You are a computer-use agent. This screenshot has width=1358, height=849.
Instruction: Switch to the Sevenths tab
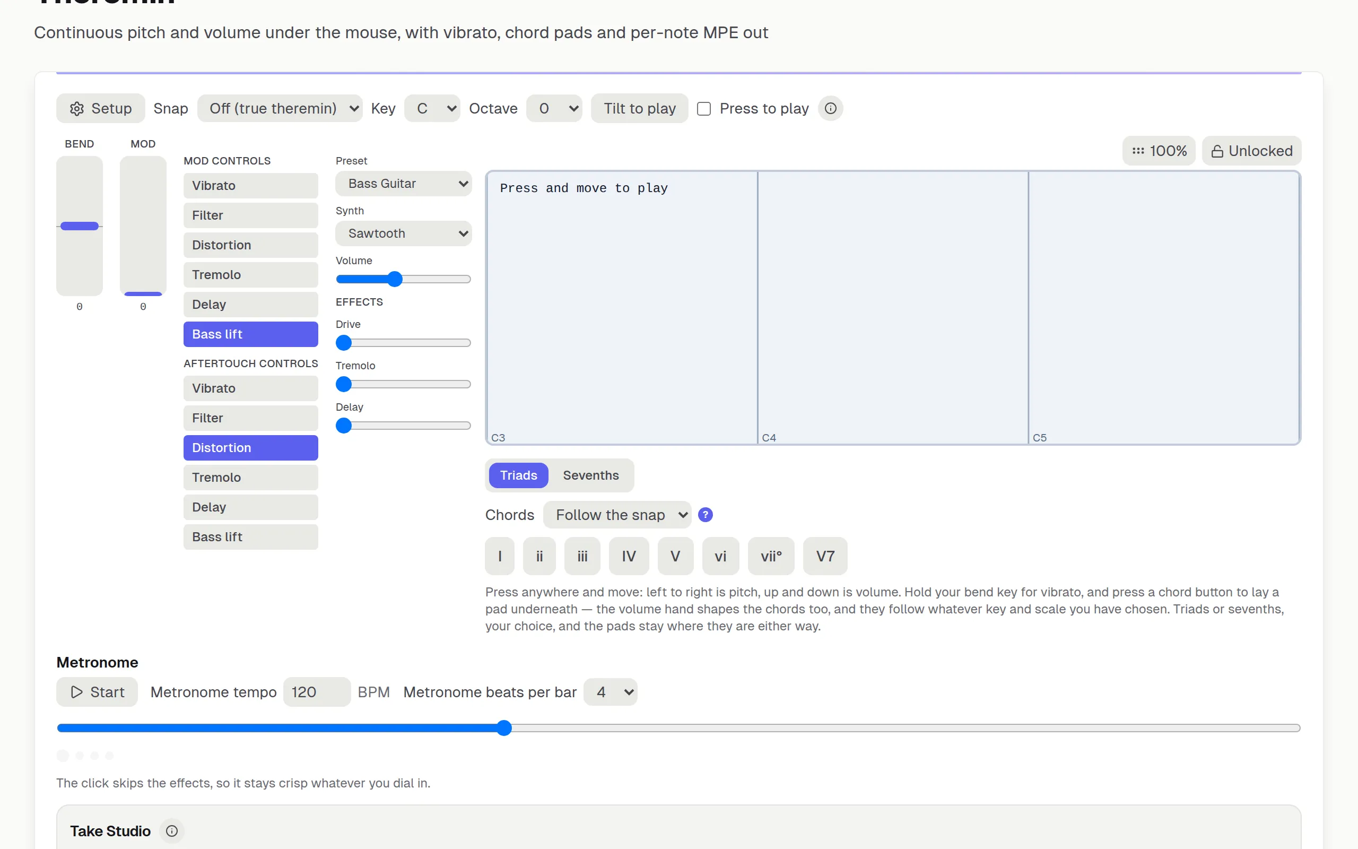[x=591, y=475]
